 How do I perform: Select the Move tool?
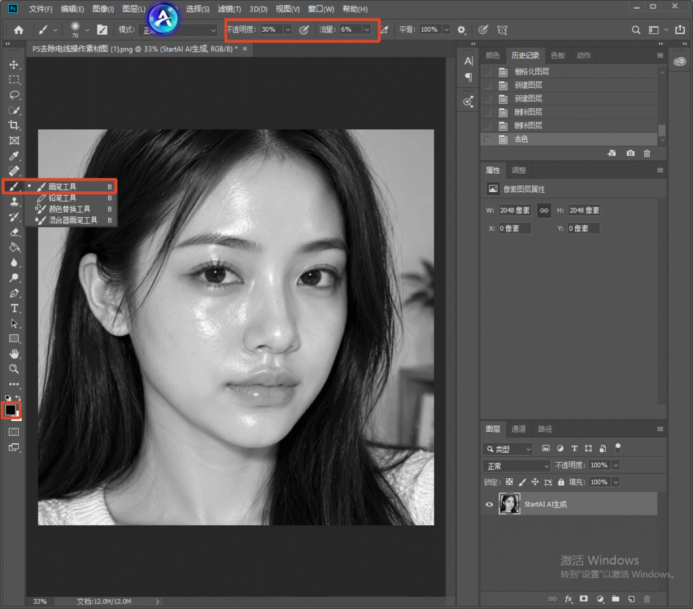point(14,64)
